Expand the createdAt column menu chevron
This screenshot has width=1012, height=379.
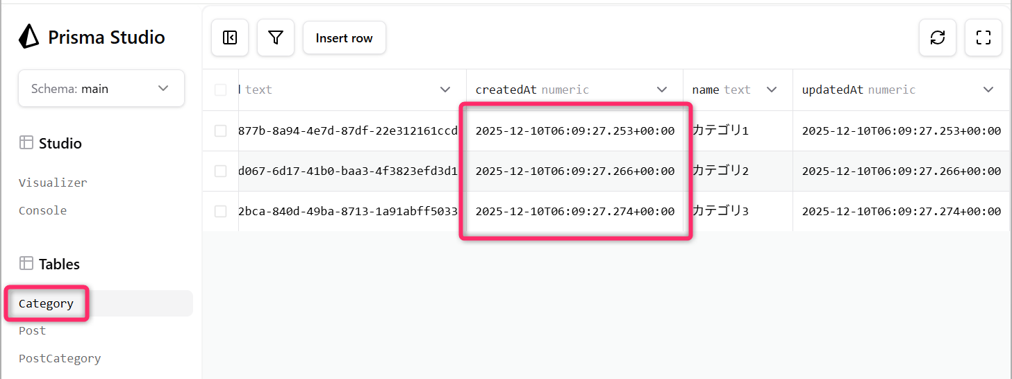tap(663, 90)
